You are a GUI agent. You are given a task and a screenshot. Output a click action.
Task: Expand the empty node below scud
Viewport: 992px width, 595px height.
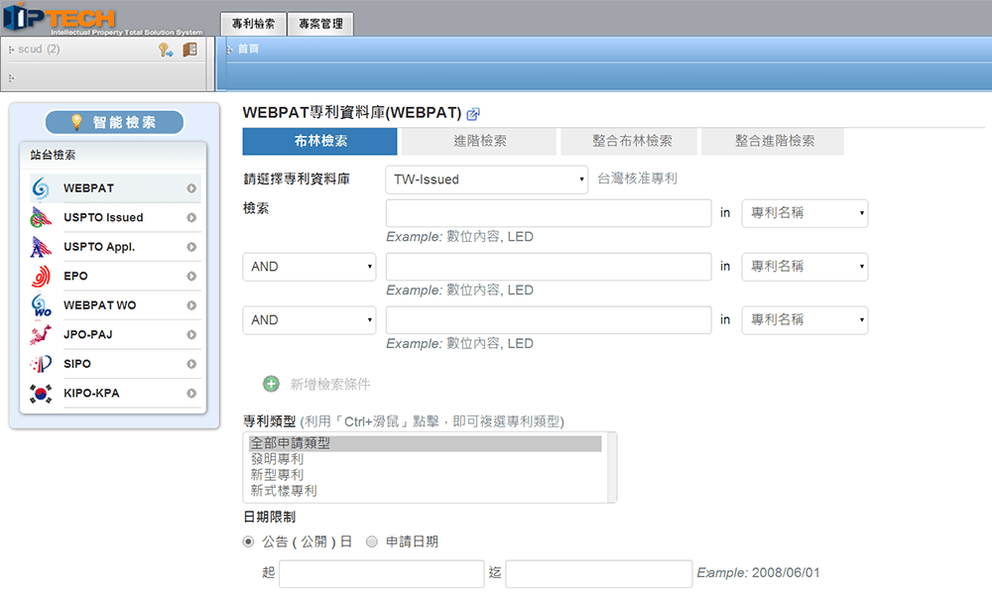pyautogui.click(x=11, y=78)
